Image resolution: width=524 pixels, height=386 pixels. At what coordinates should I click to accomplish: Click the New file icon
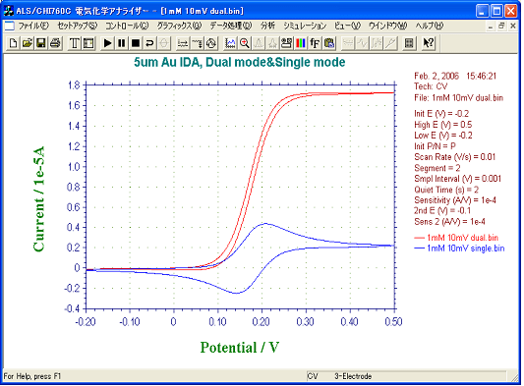click(x=14, y=43)
